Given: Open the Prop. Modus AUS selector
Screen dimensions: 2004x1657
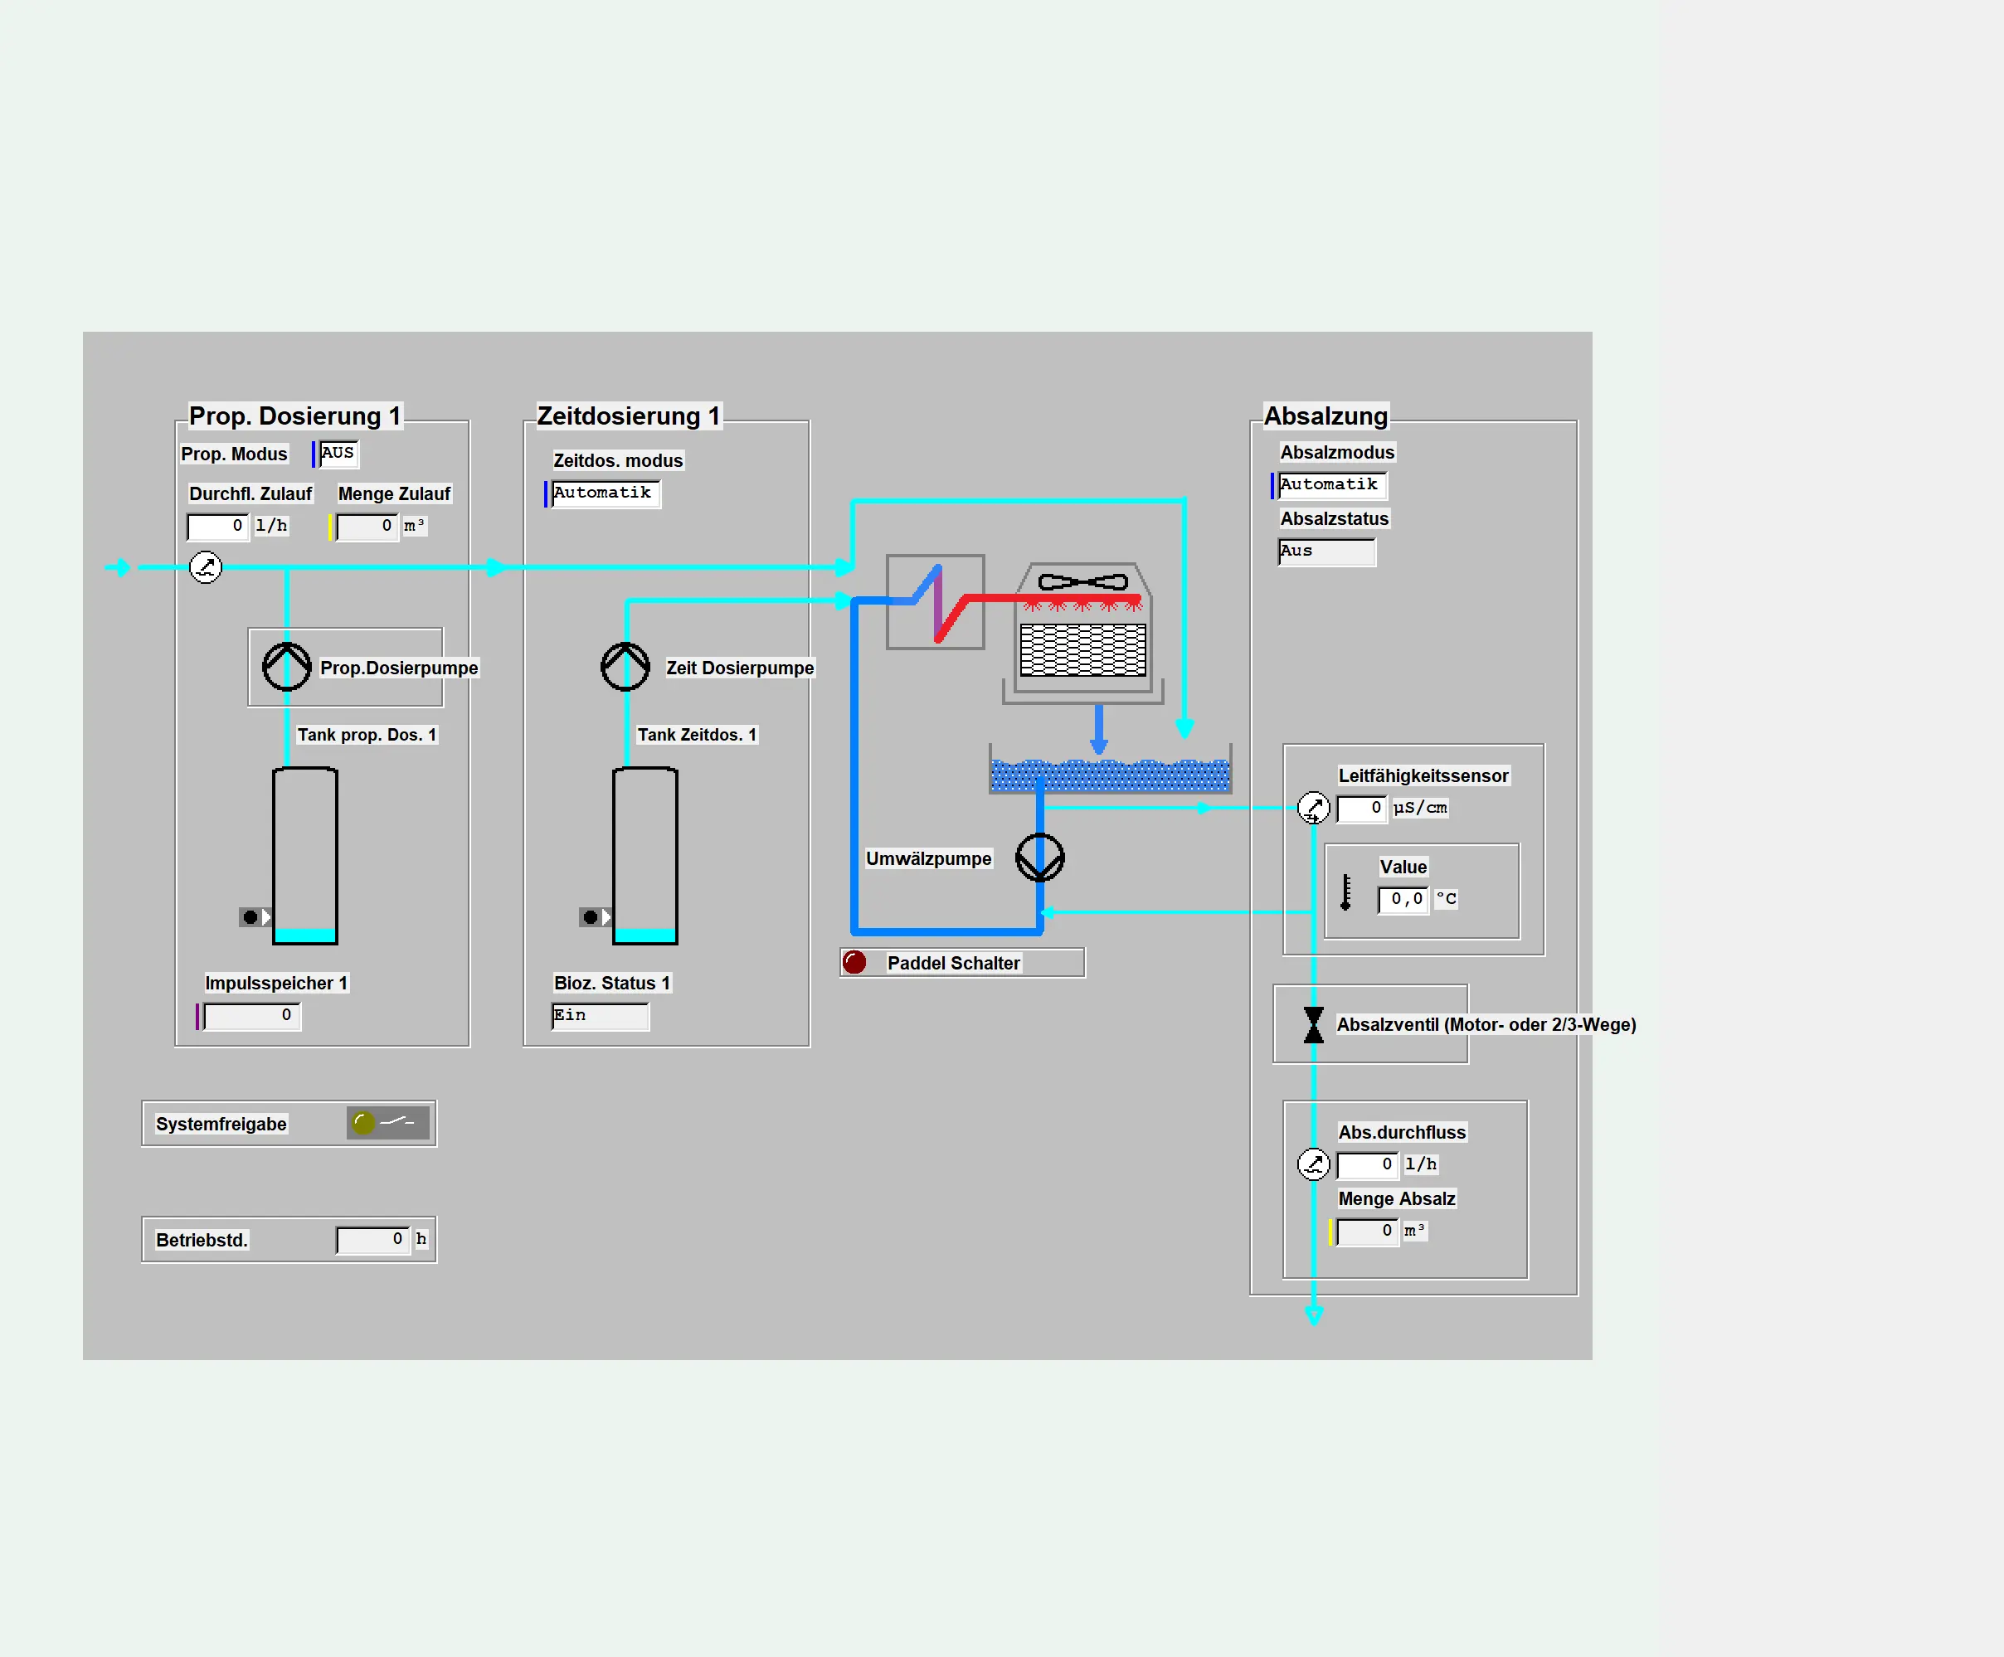Looking at the screenshot, I should click(338, 453).
